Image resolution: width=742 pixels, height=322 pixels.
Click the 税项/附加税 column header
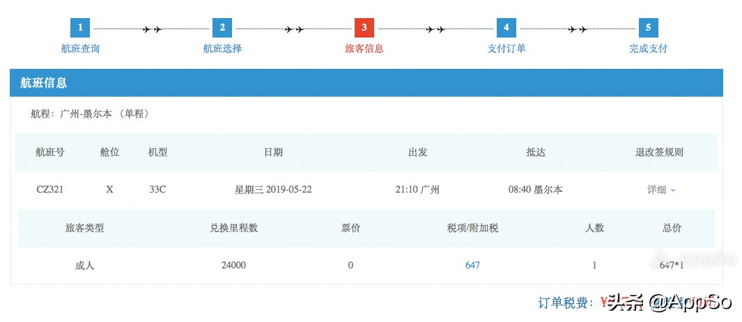pyautogui.click(x=472, y=228)
